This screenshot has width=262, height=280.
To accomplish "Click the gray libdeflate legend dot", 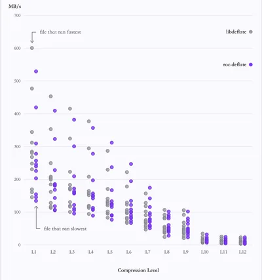I will pyautogui.click(x=251, y=32).
